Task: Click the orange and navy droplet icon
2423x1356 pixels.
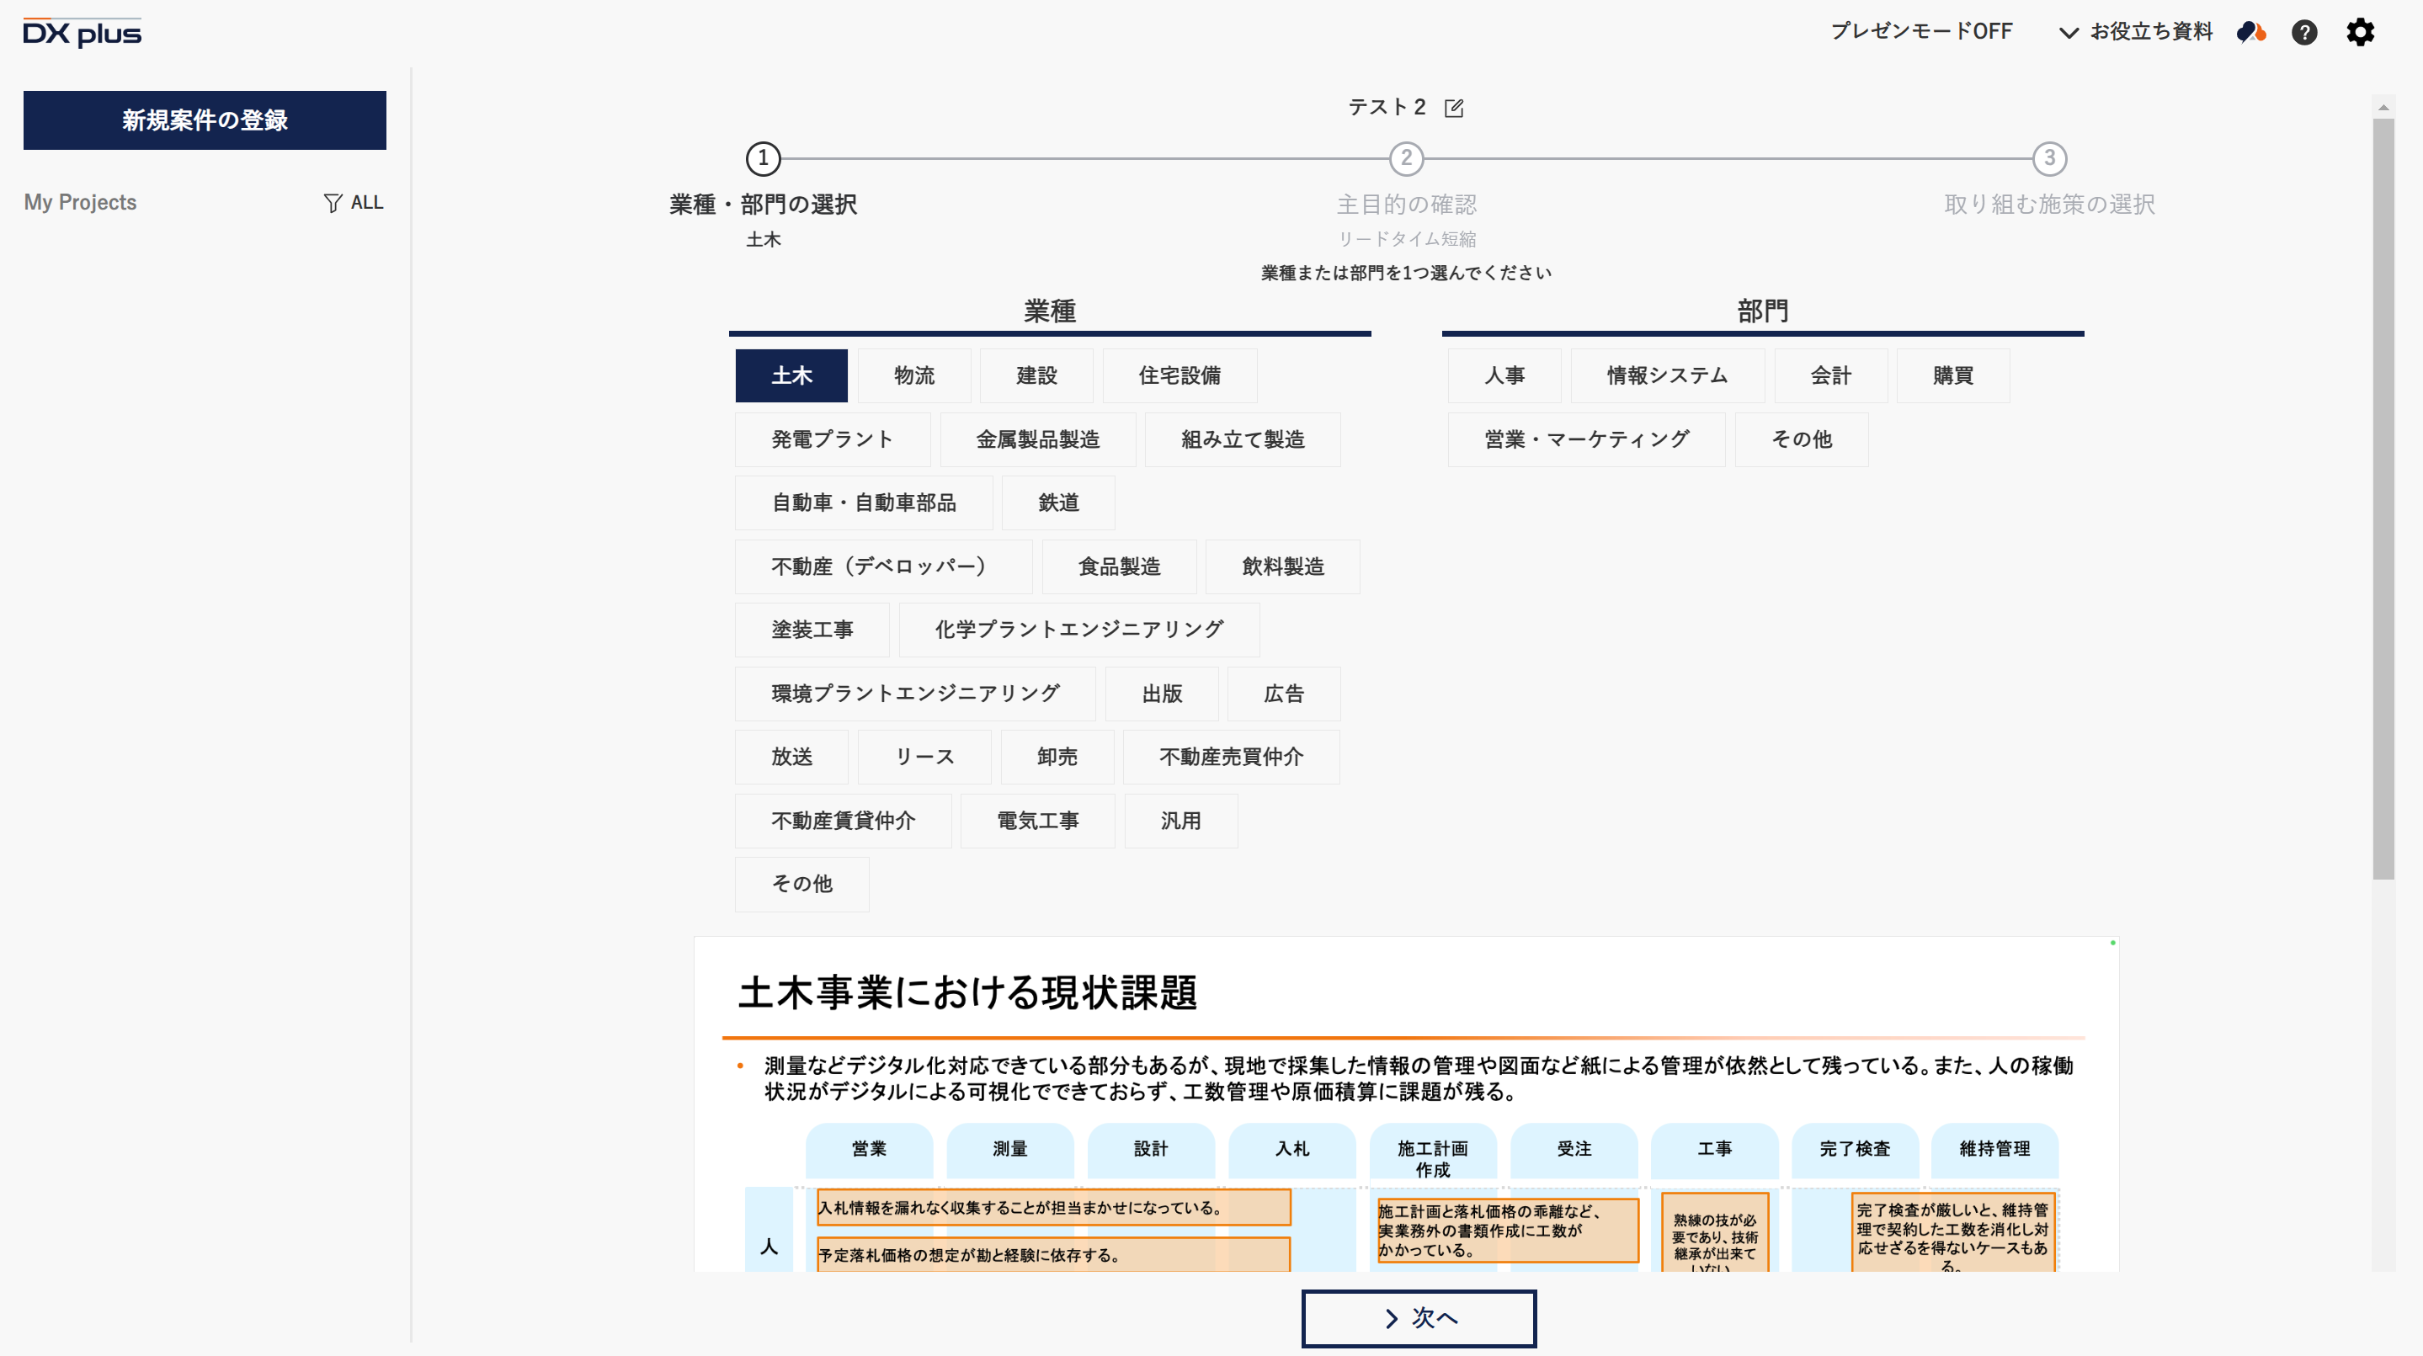Action: [2250, 32]
